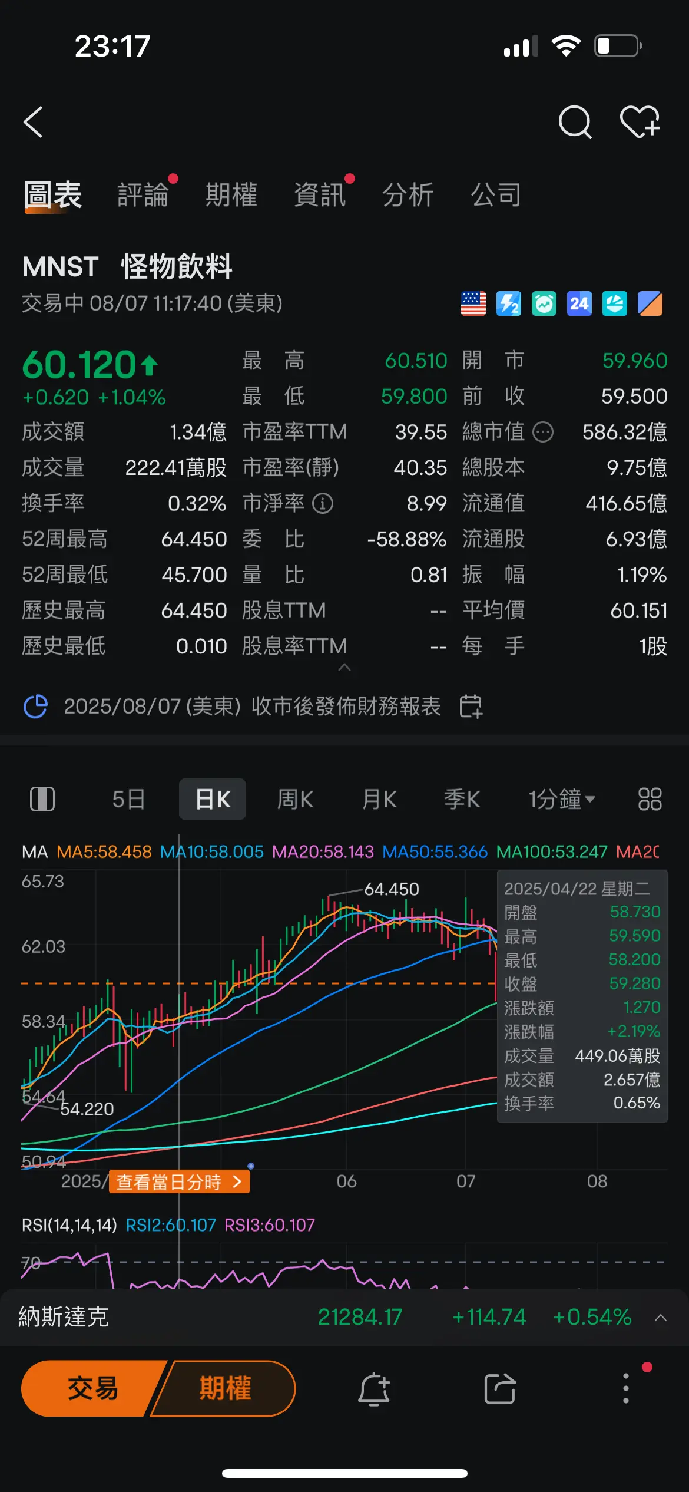
Task: Tap the orange 交易 button
Action: coord(93,1389)
